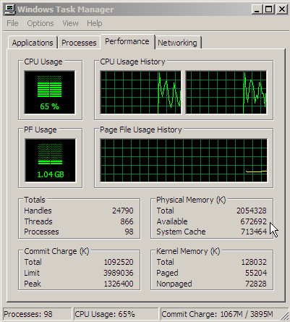Image resolution: width=290 pixels, height=322 pixels.
Task: Select the Performance tab
Action: click(x=127, y=41)
